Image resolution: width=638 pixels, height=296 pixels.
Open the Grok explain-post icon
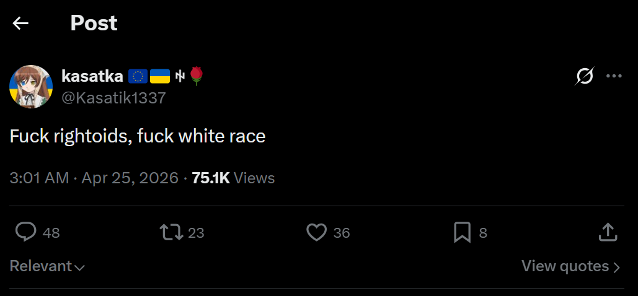(584, 76)
